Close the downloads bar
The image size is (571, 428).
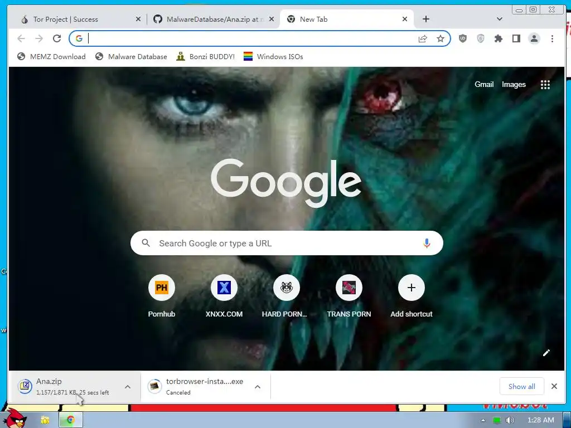coord(554,386)
